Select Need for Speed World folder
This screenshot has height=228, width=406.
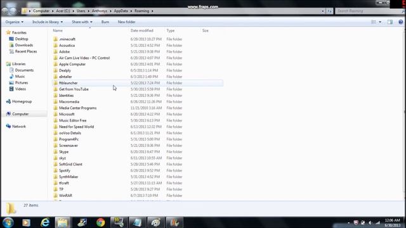76,127
